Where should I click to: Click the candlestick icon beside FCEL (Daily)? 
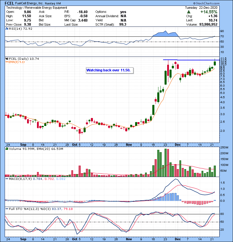coord(7,59)
